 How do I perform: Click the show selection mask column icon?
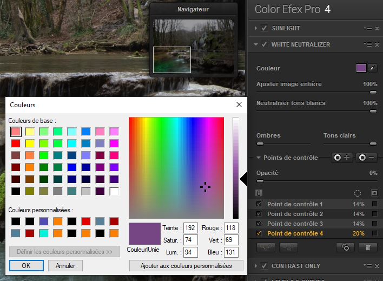tap(374, 193)
